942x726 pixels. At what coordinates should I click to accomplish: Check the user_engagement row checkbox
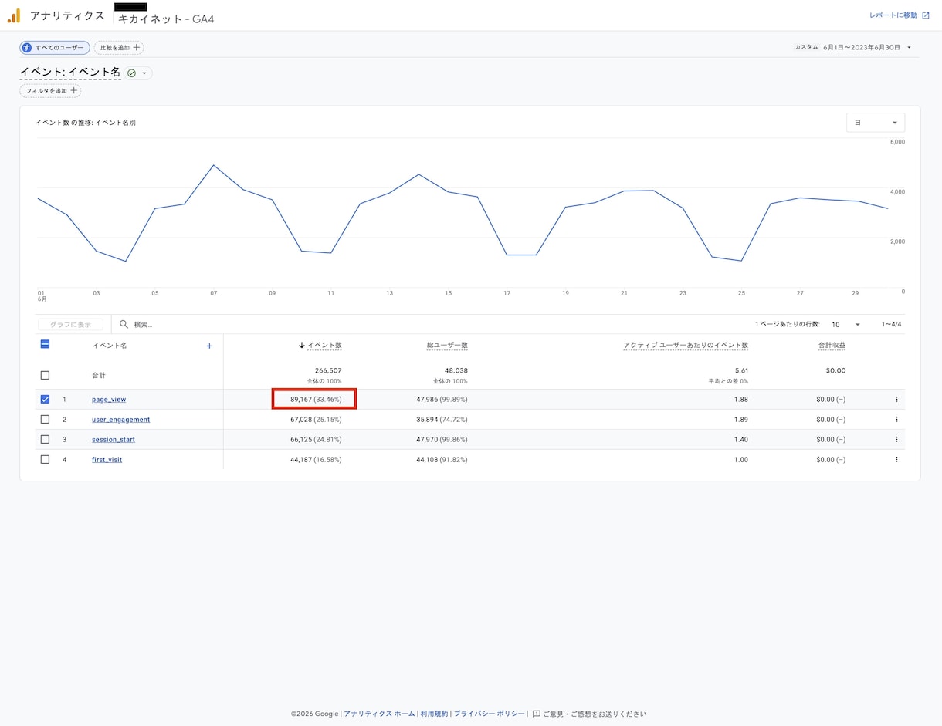click(45, 420)
